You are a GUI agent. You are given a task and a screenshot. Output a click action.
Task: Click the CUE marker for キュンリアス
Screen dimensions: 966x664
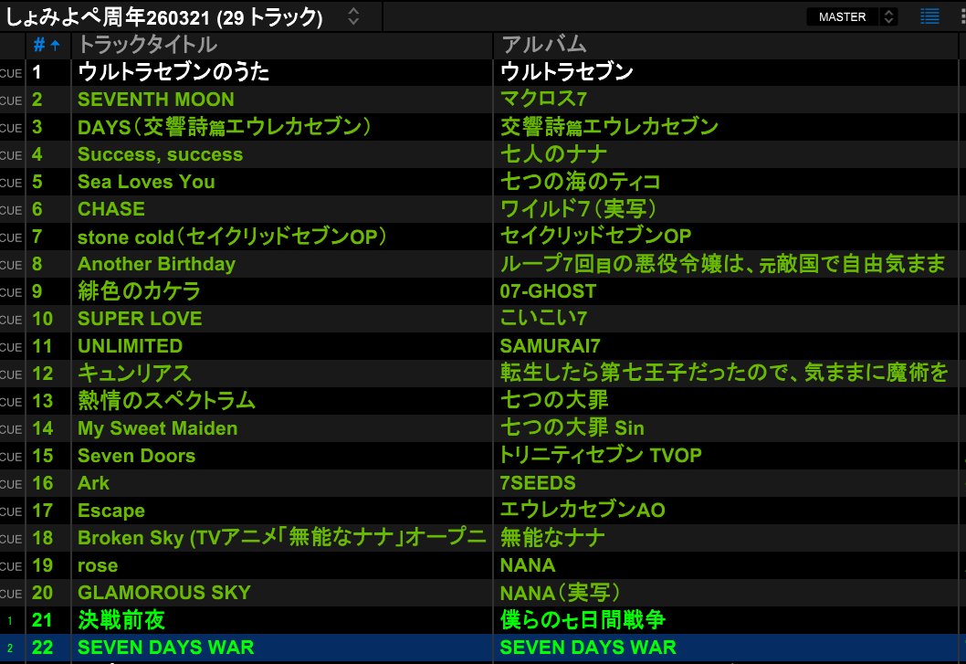pos(11,374)
